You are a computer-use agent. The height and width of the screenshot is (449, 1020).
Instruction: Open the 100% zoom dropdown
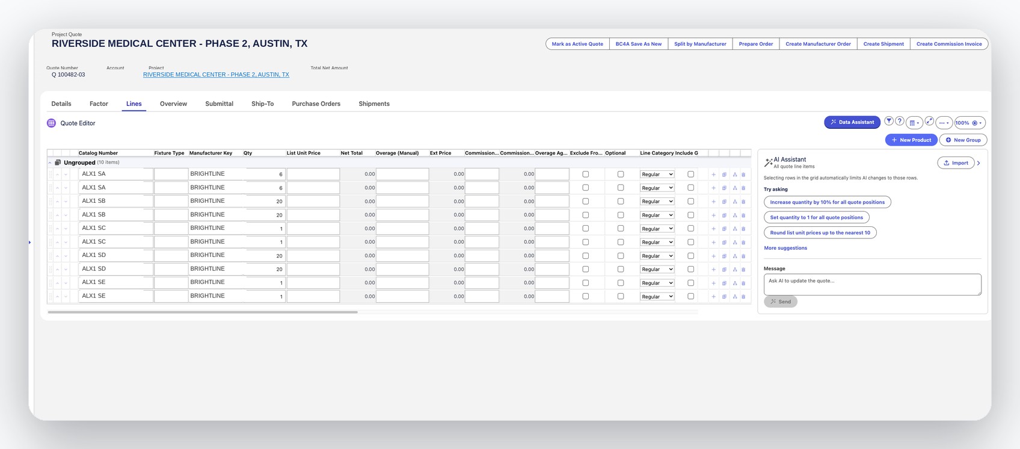pos(969,123)
